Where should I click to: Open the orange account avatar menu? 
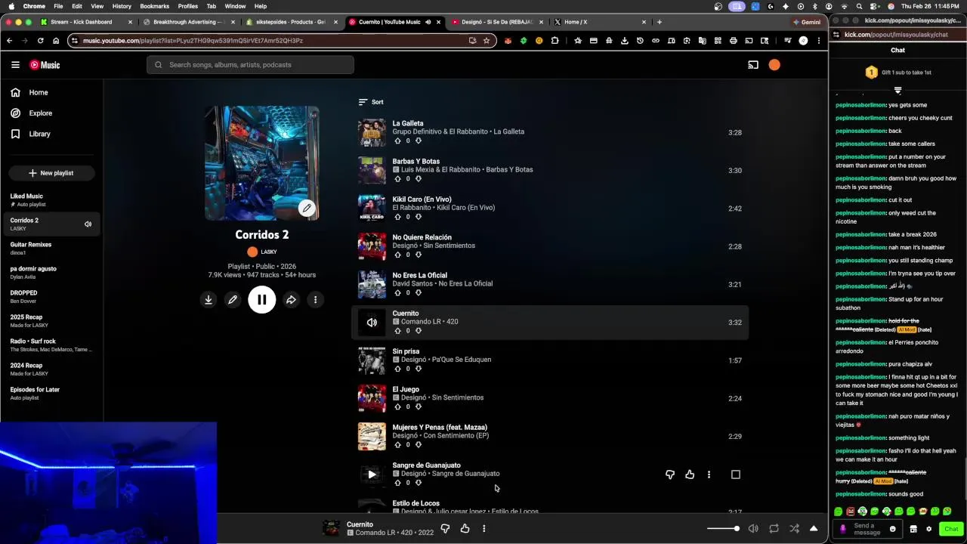pos(774,65)
